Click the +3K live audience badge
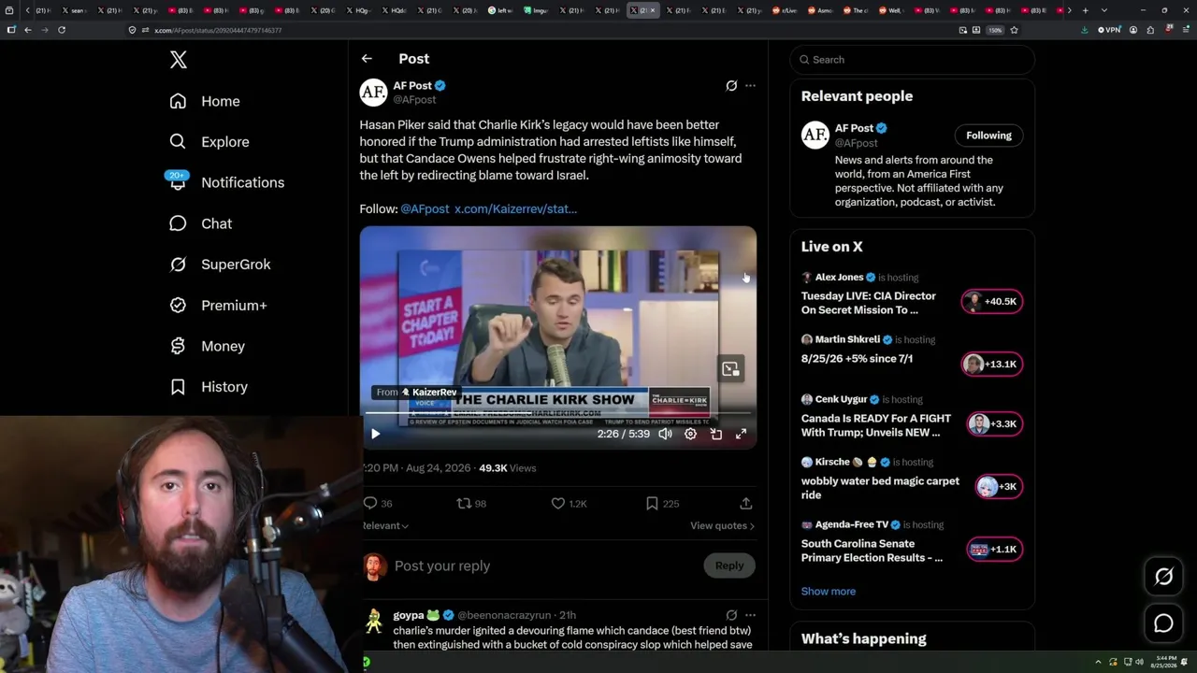The width and height of the screenshot is (1197, 673). pyautogui.click(x=999, y=486)
